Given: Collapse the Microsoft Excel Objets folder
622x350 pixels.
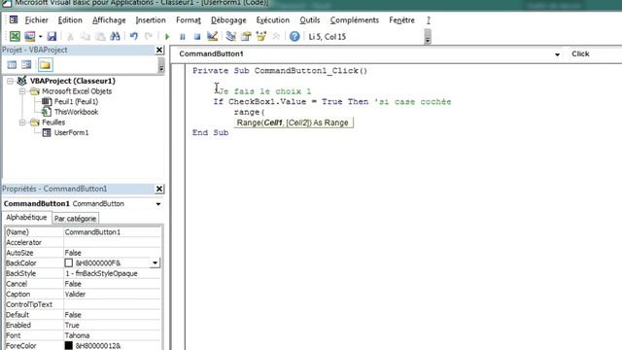Looking at the screenshot, I should point(22,91).
